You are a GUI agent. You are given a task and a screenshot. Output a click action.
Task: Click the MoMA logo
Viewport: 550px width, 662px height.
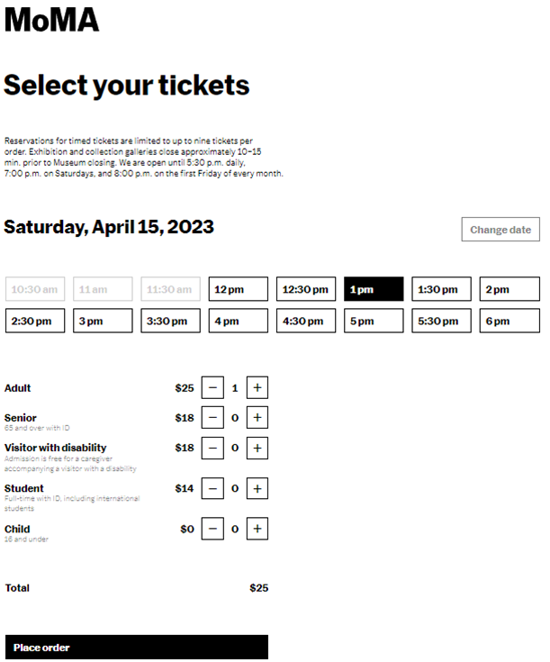tap(51, 21)
